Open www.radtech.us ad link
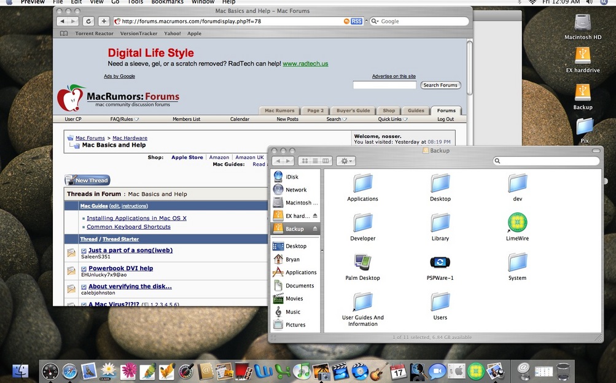This screenshot has height=383, width=616. coord(305,64)
